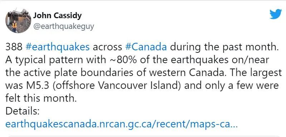The image size is (286, 137).
Task: Click the Twitter bird logo
Action: click(276, 14)
